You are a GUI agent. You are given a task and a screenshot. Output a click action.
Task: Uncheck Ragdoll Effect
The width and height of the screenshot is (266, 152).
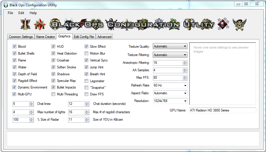pos(14,81)
